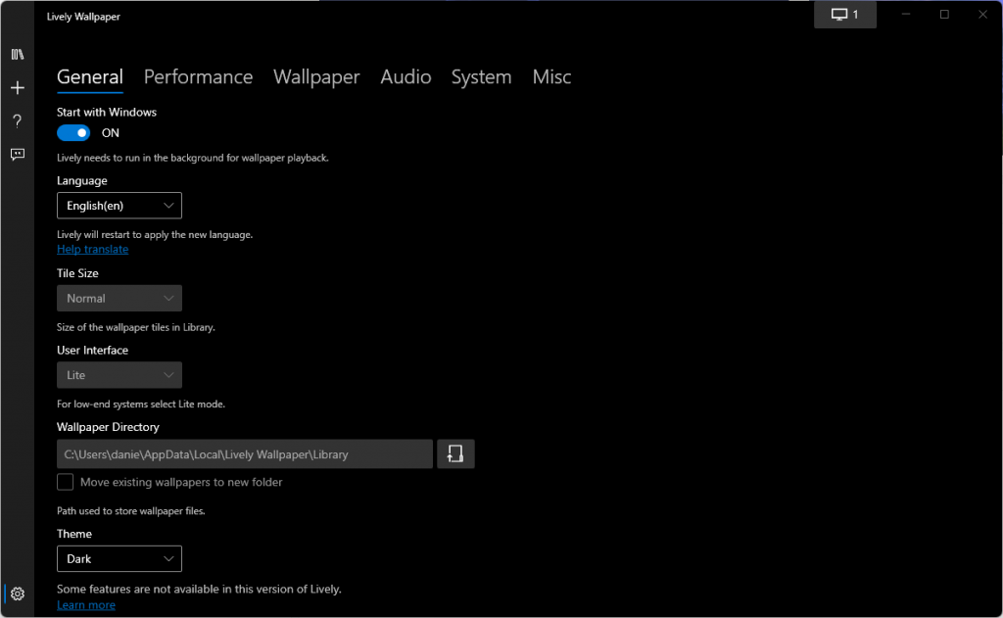Open the Audio settings tab
Screen dimensions: 1003x618
406,76
